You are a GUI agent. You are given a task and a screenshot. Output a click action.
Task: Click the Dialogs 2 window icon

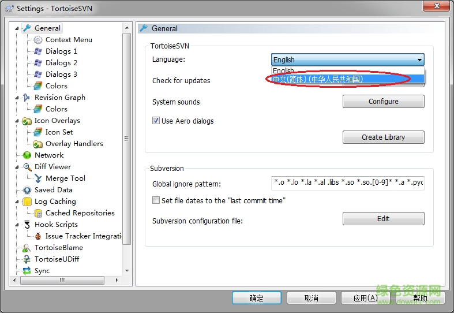(38, 63)
